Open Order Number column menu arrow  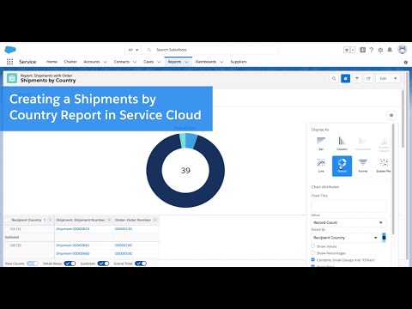[x=155, y=220]
